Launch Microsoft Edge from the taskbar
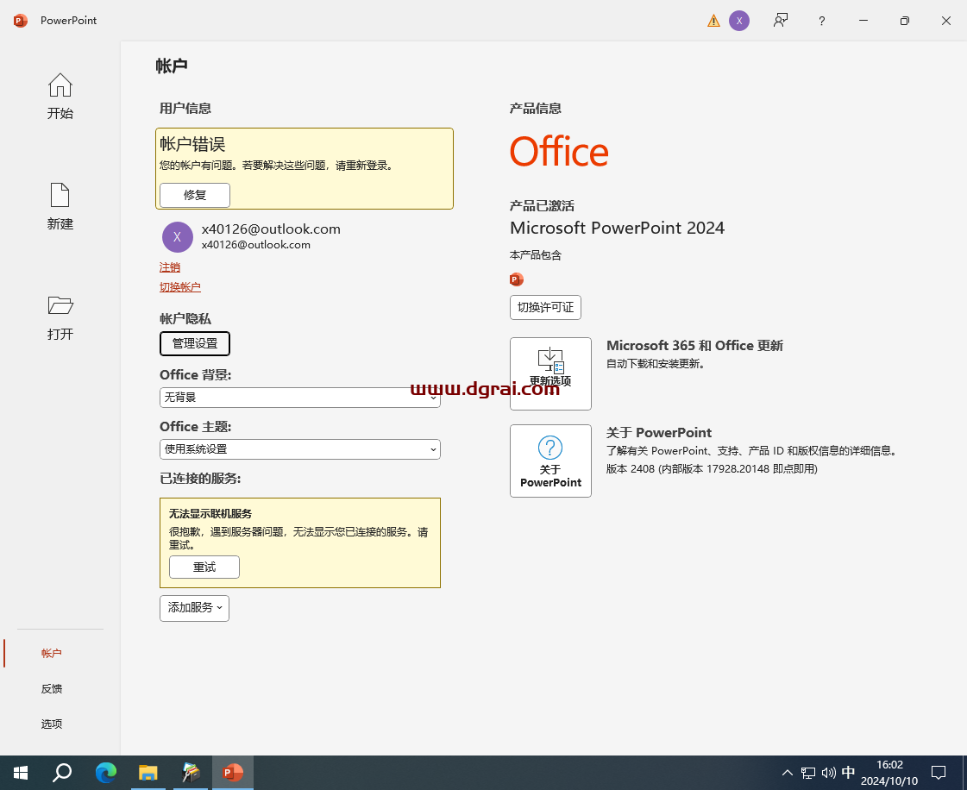Image resolution: width=967 pixels, height=790 pixels. 105,772
